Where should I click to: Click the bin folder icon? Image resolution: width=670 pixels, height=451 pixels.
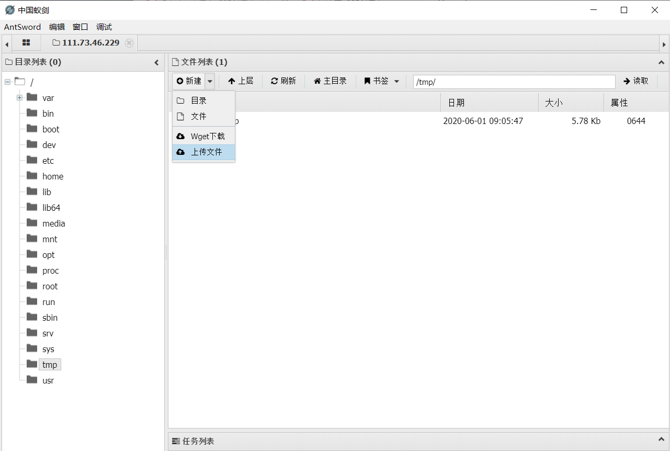click(x=32, y=112)
